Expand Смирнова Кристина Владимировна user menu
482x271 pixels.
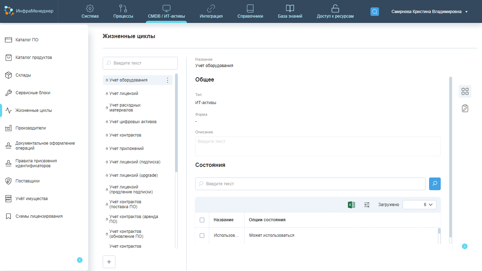[429, 12]
